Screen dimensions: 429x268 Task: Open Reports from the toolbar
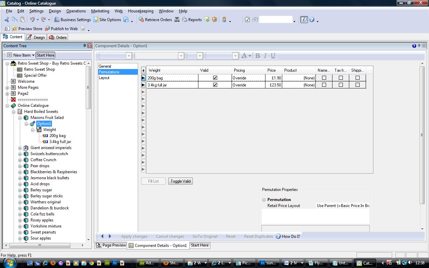click(192, 20)
